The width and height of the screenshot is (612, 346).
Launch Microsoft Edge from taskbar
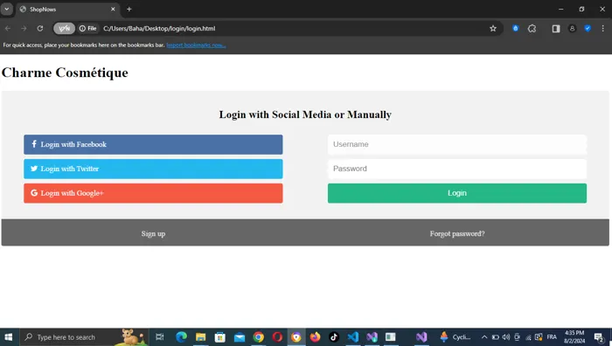181,337
